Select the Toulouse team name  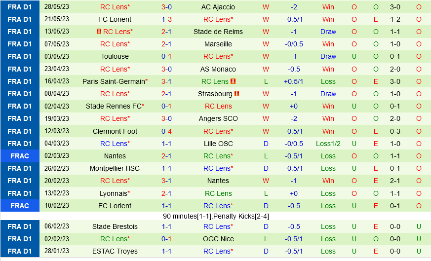(x=115, y=56)
